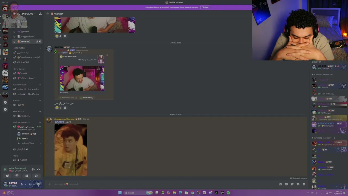This screenshot has height=196, width=348.
Task: Open Watch VOD link in embed
Action: click(87, 98)
